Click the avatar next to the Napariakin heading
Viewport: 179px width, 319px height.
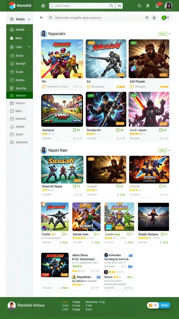coord(44,34)
